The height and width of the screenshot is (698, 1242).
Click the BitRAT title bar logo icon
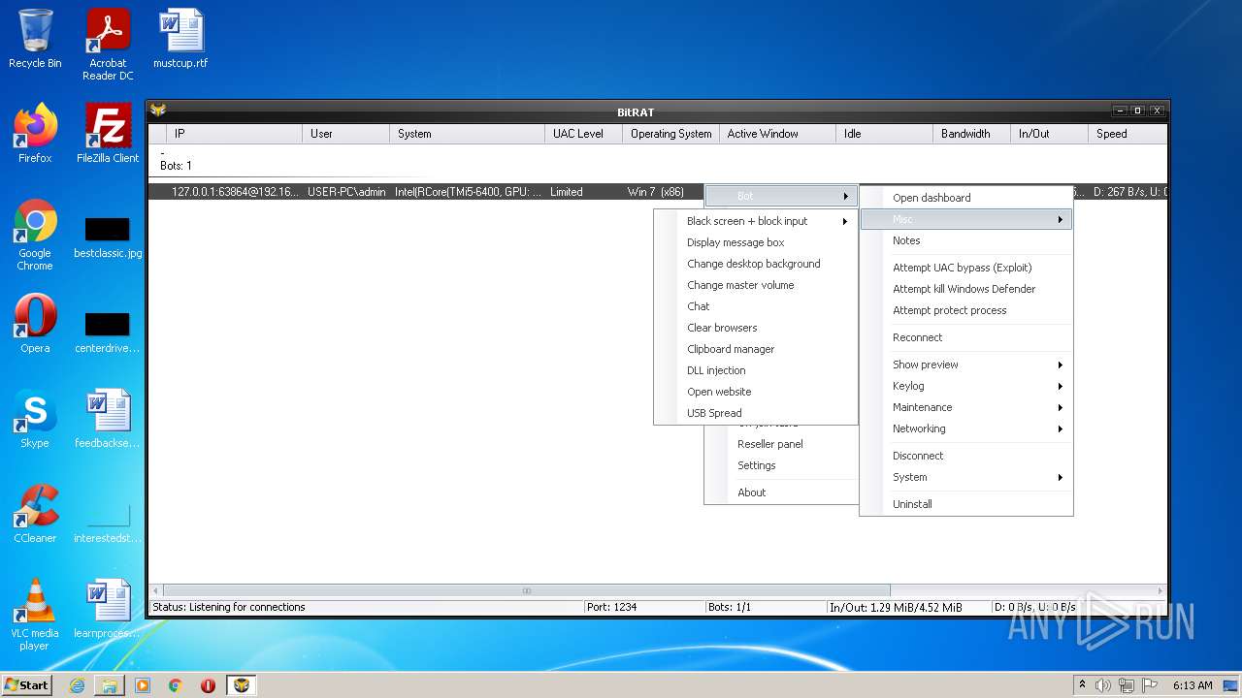158,111
